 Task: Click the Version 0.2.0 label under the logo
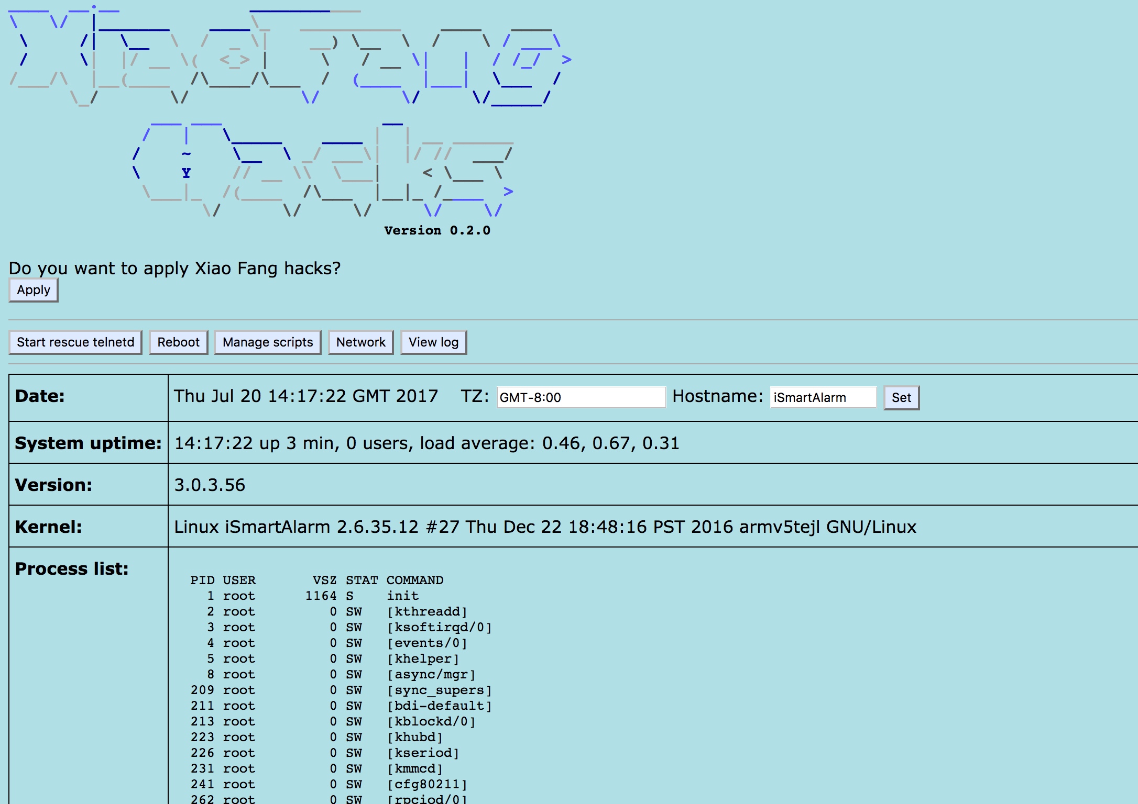437,231
